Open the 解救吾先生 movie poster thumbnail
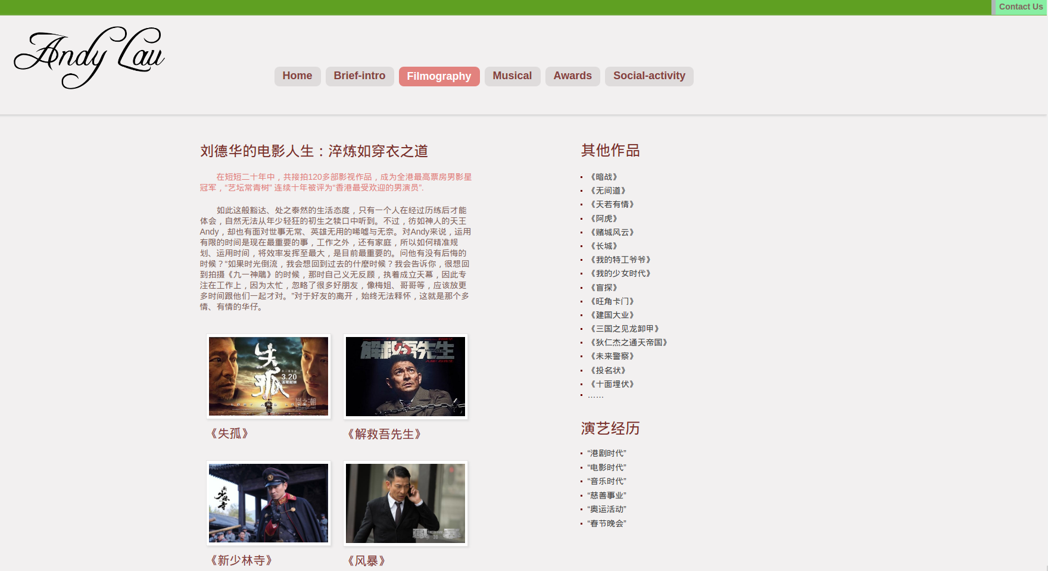This screenshot has height=571, width=1048. [406, 376]
